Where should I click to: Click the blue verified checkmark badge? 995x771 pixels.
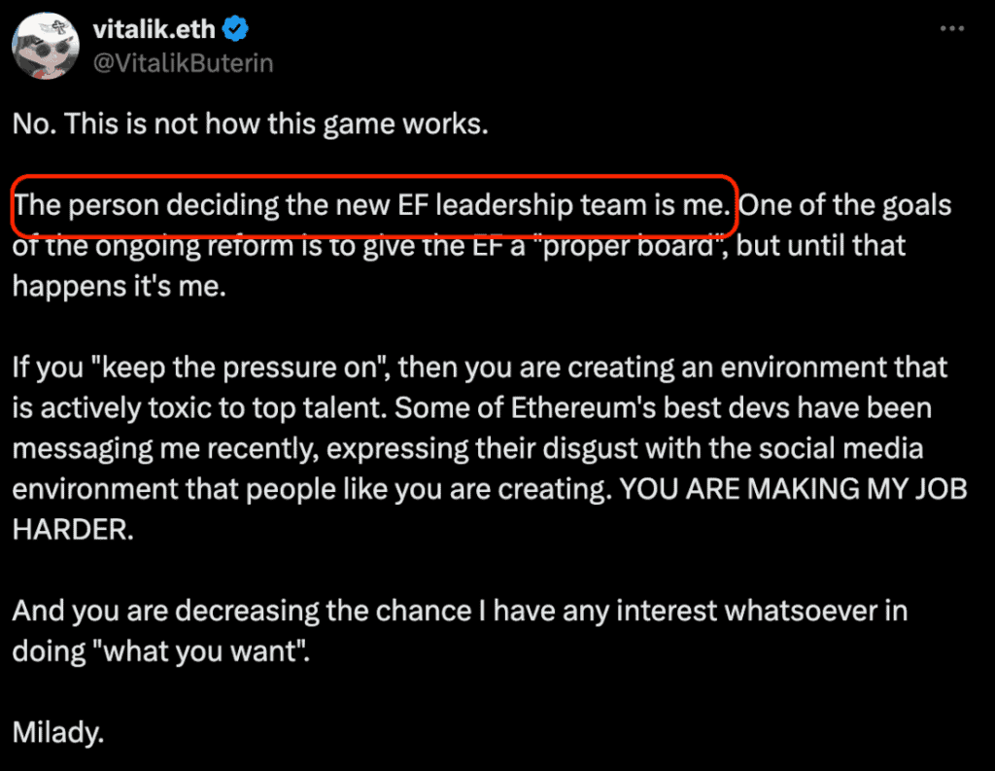[236, 30]
